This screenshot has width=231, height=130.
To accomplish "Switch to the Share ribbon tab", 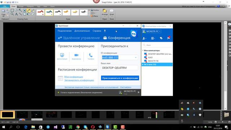I will click(52, 6).
